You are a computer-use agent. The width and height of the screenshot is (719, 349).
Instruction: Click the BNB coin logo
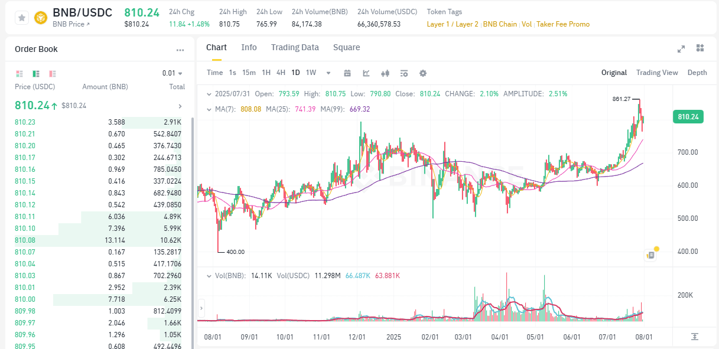pyautogui.click(x=41, y=18)
